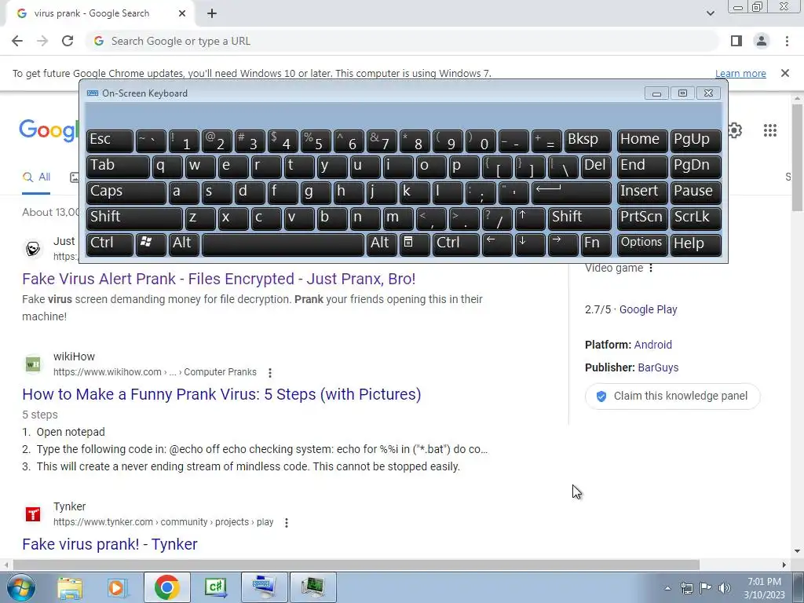Open the Windows Start button
Image resolution: width=804 pixels, height=603 pixels.
(x=20, y=587)
